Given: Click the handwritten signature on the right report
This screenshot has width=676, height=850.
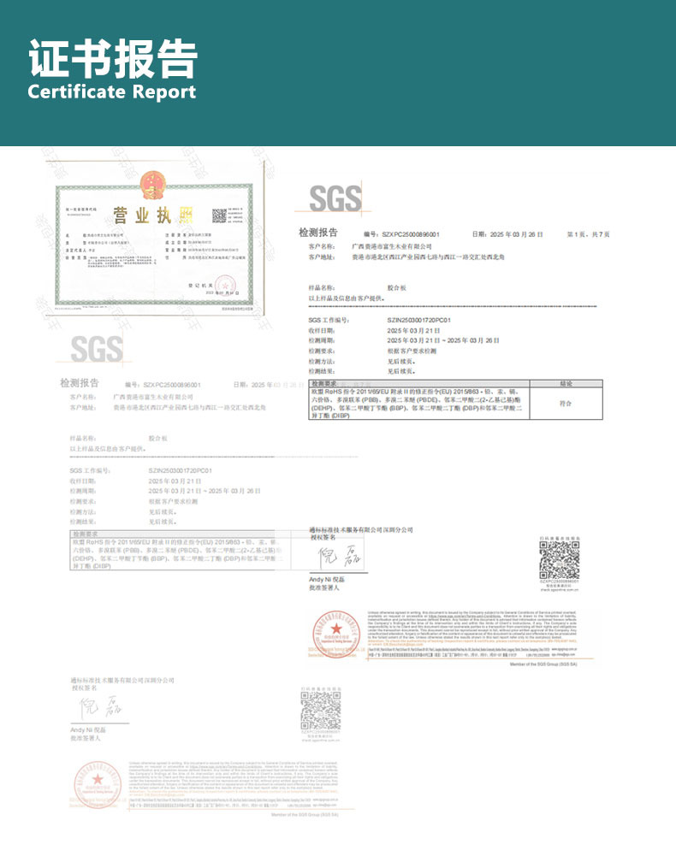Looking at the screenshot, I should [x=339, y=556].
